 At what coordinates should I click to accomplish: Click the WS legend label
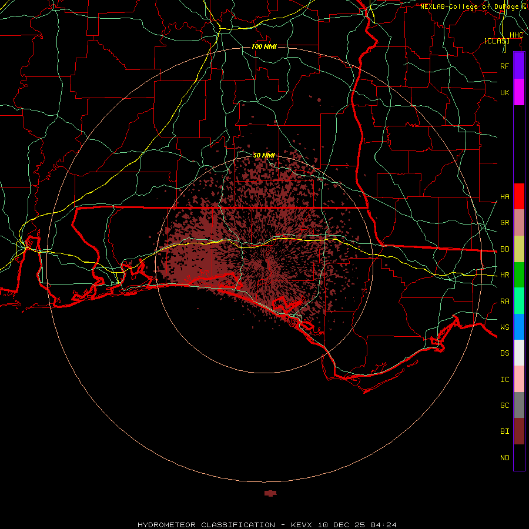click(504, 327)
